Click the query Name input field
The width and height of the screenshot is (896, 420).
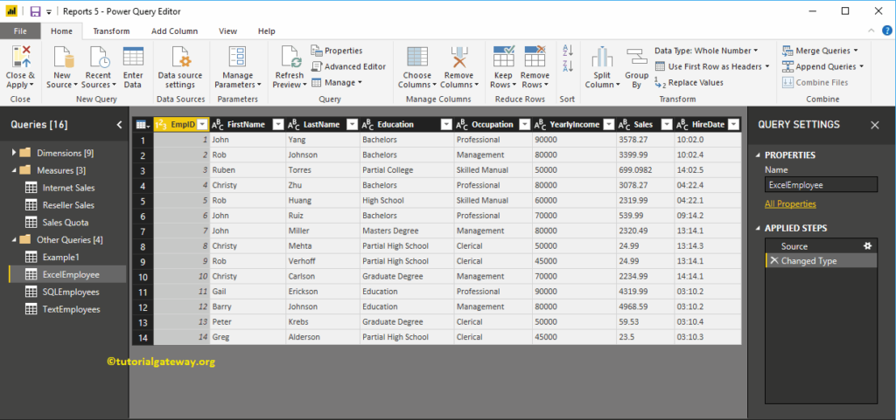[821, 184]
